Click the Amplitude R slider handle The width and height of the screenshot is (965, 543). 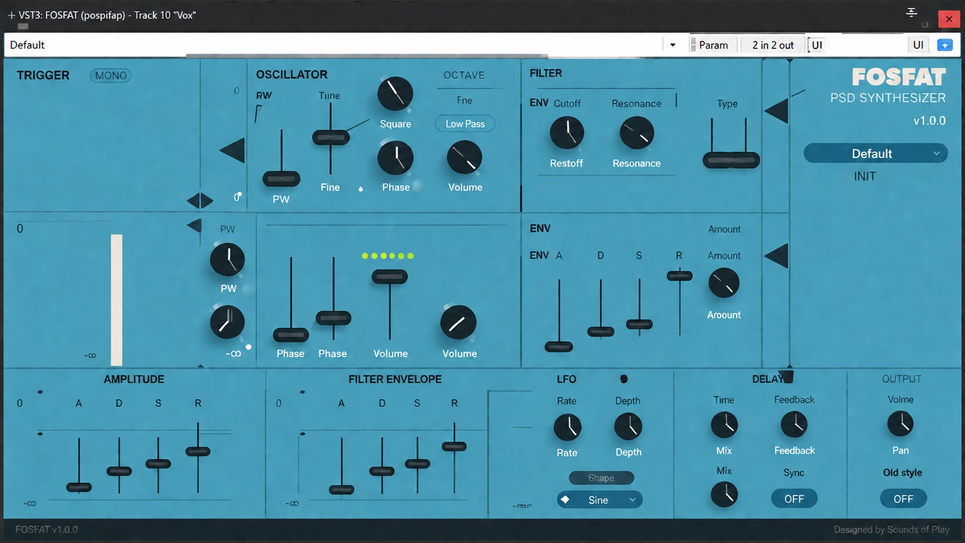198,452
